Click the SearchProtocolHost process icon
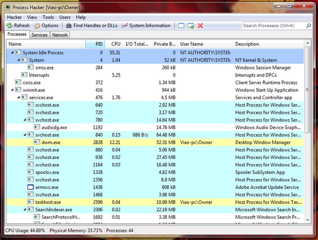318x240 pixels. (37, 217)
